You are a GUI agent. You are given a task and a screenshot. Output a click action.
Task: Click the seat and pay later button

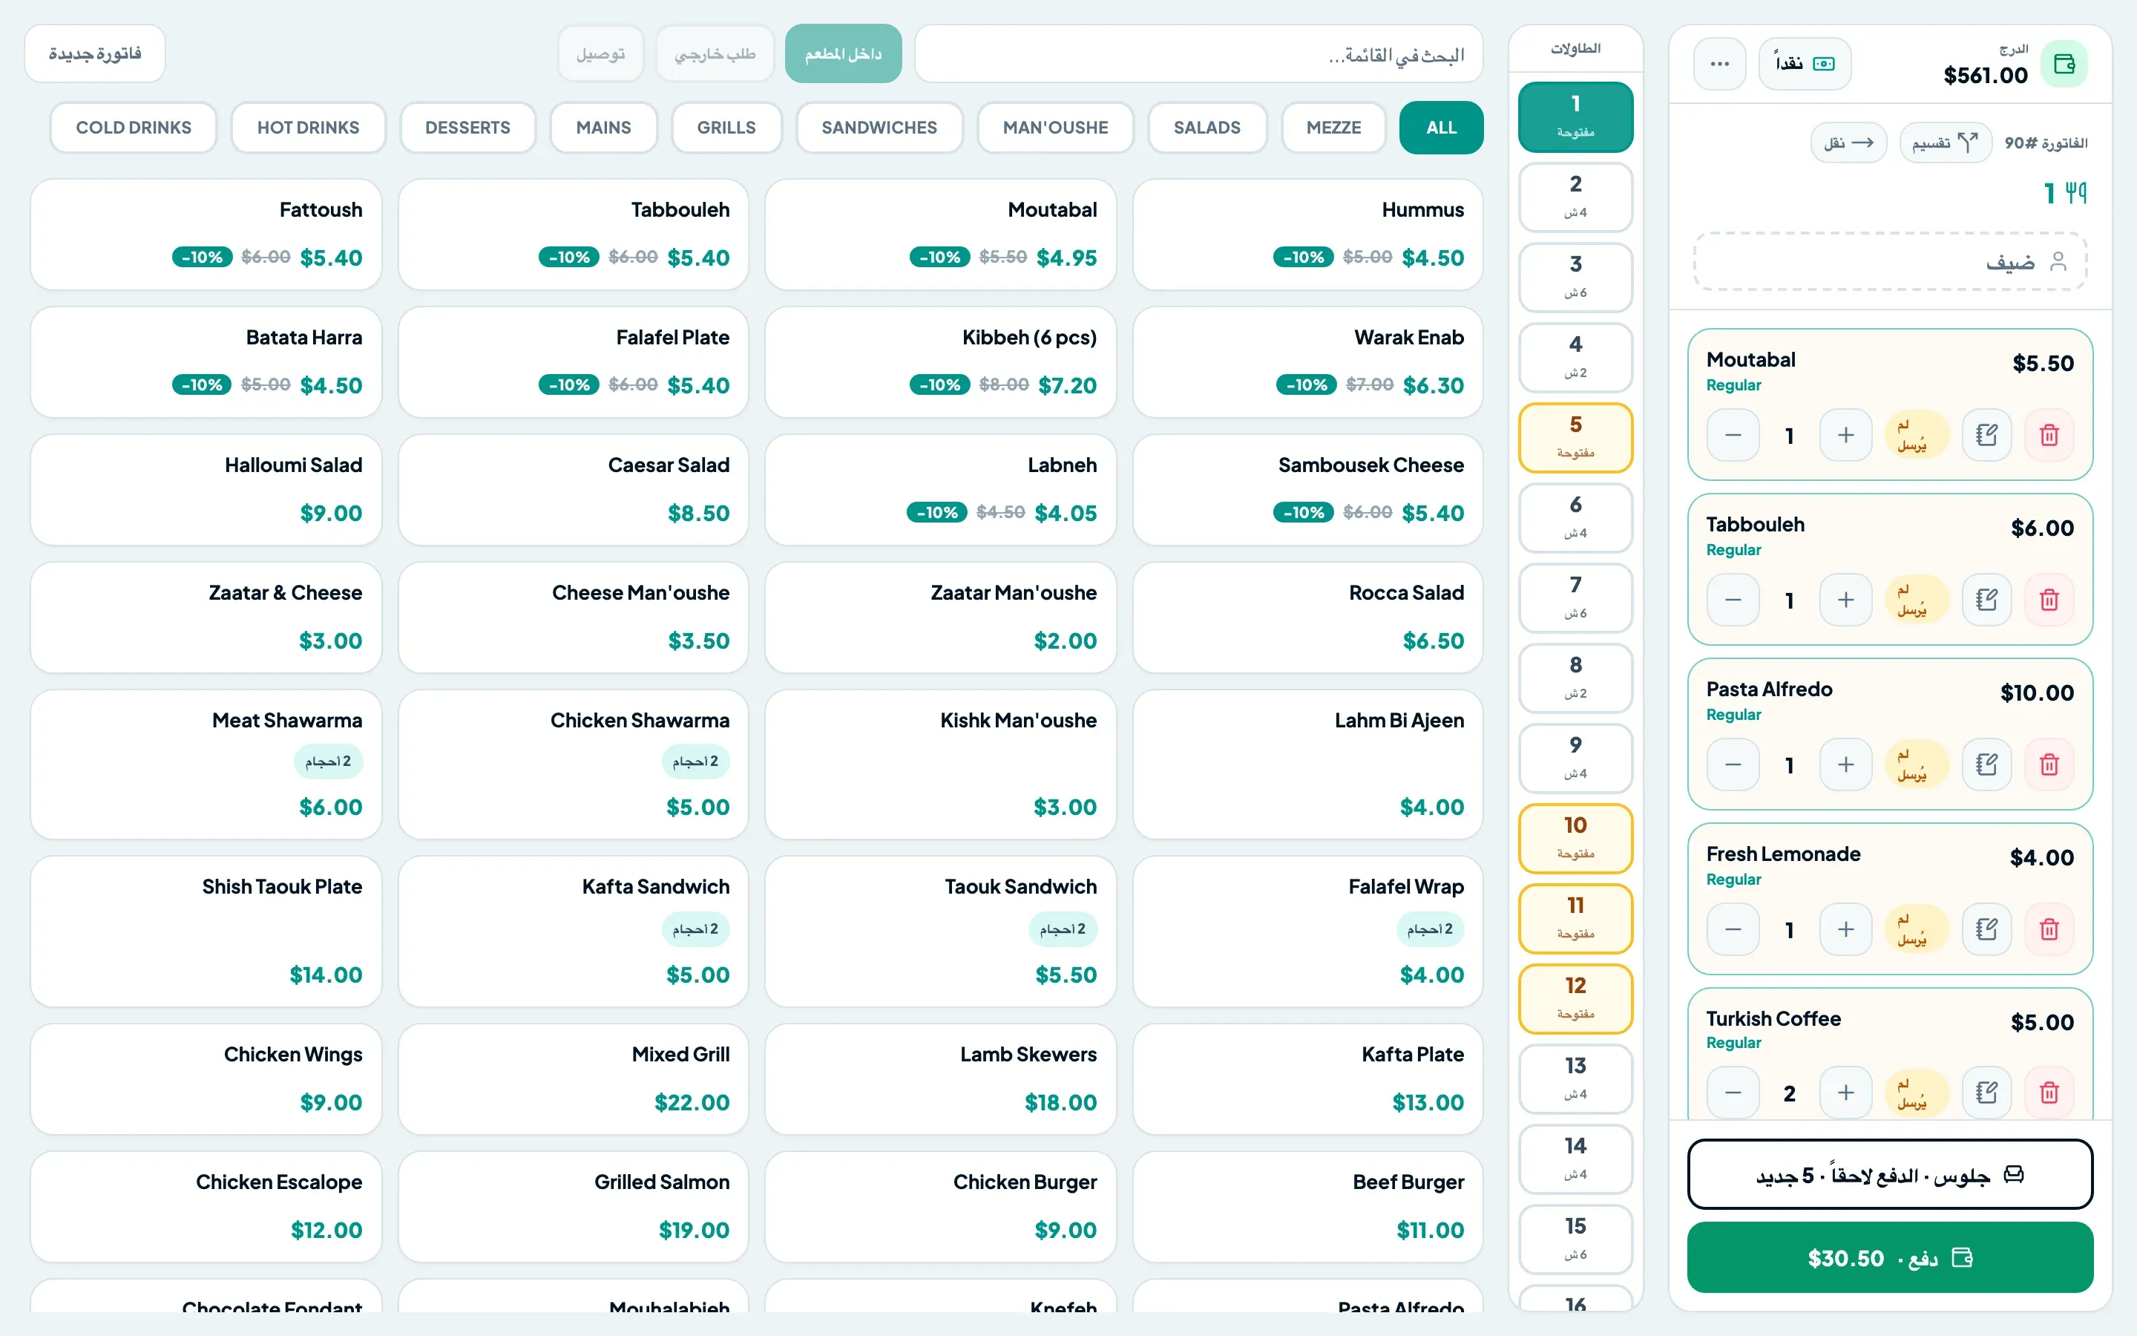click(x=1890, y=1174)
